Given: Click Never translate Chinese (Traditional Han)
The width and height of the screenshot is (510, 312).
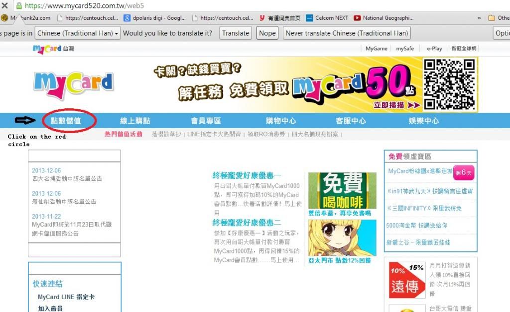Looking at the screenshot, I should point(347,33).
